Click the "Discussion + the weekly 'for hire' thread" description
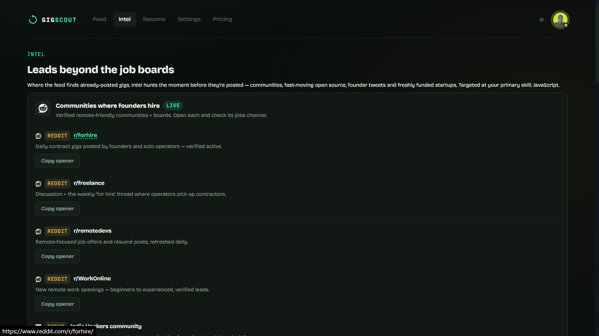Viewport: 599px width, 336px height. [131, 194]
